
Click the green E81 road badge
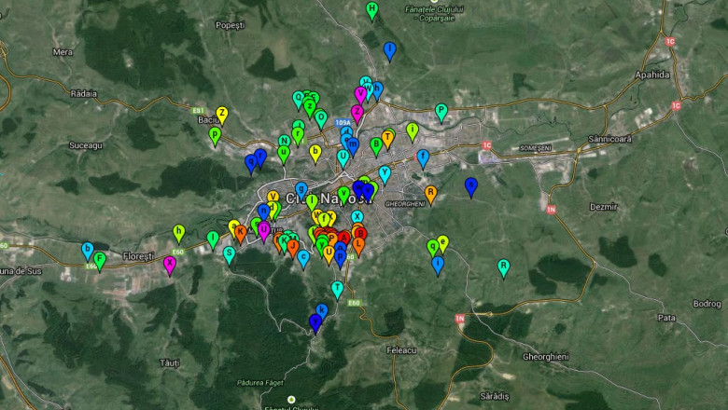(x=198, y=111)
